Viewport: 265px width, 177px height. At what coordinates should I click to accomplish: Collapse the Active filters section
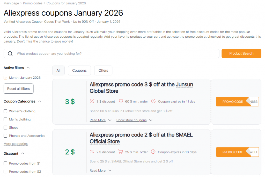click(28, 67)
